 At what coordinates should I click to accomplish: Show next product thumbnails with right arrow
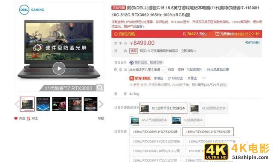101,104
